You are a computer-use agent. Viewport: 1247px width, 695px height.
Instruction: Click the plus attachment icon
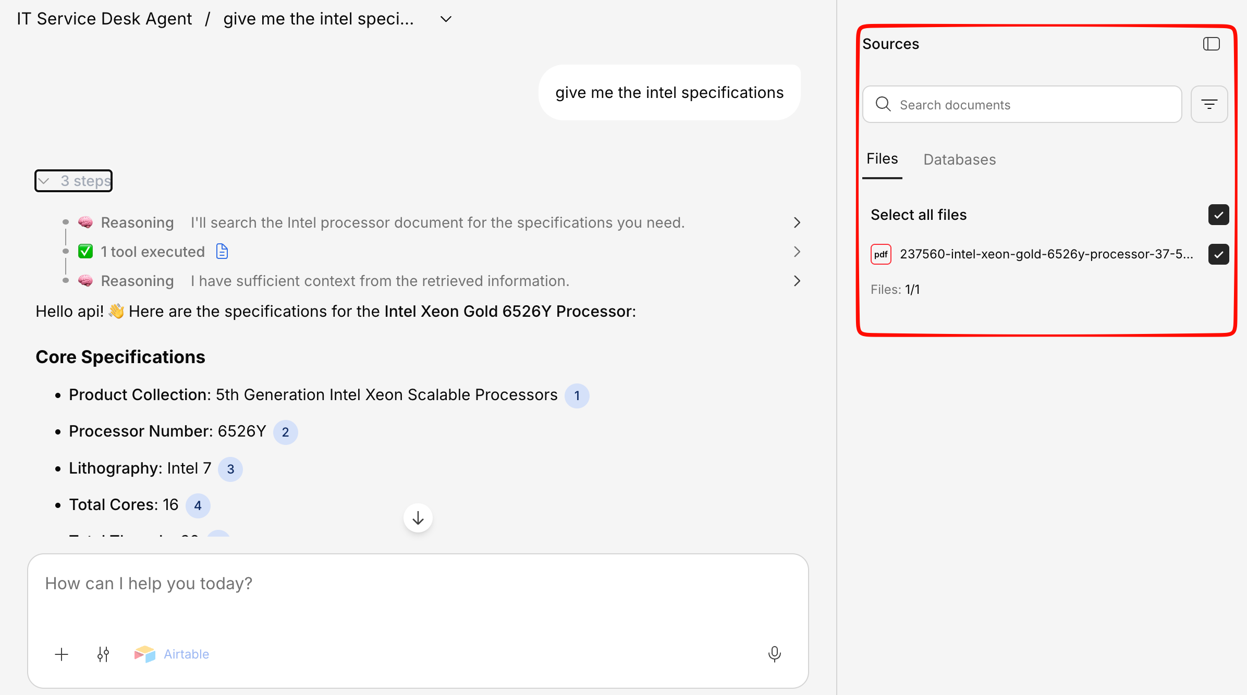[x=62, y=654]
